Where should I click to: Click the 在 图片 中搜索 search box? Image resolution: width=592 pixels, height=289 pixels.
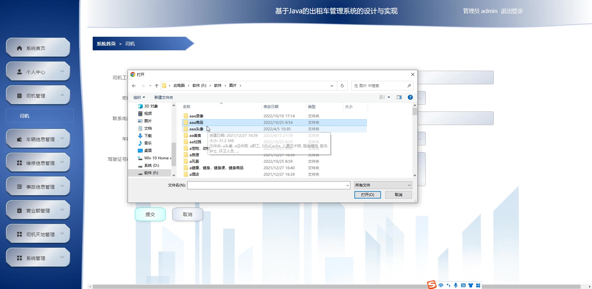382,86
